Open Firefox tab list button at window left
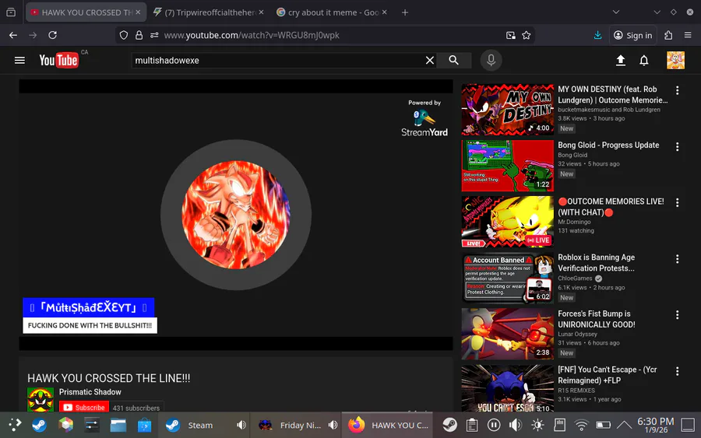Image resolution: width=701 pixels, height=438 pixels. (11, 12)
